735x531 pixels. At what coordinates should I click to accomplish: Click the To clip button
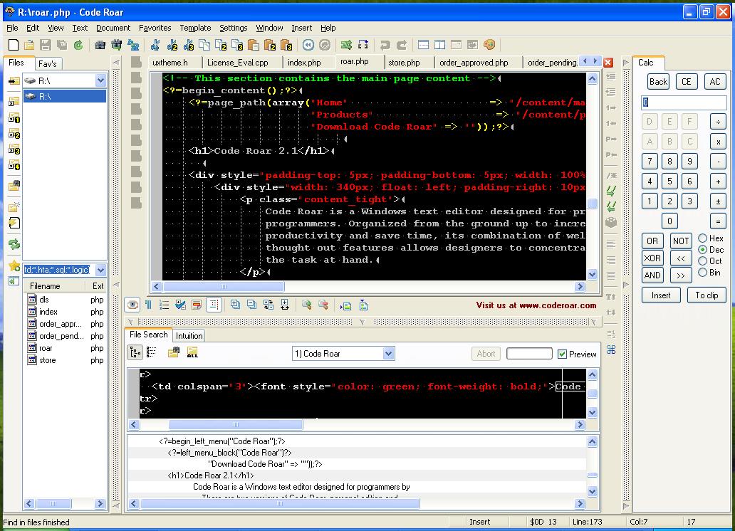click(707, 295)
